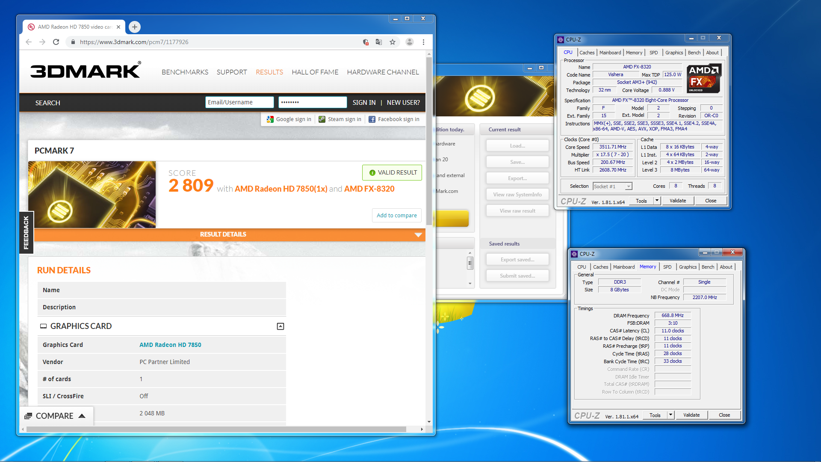Expand the Compare panel arrow

[x=82, y=416]
